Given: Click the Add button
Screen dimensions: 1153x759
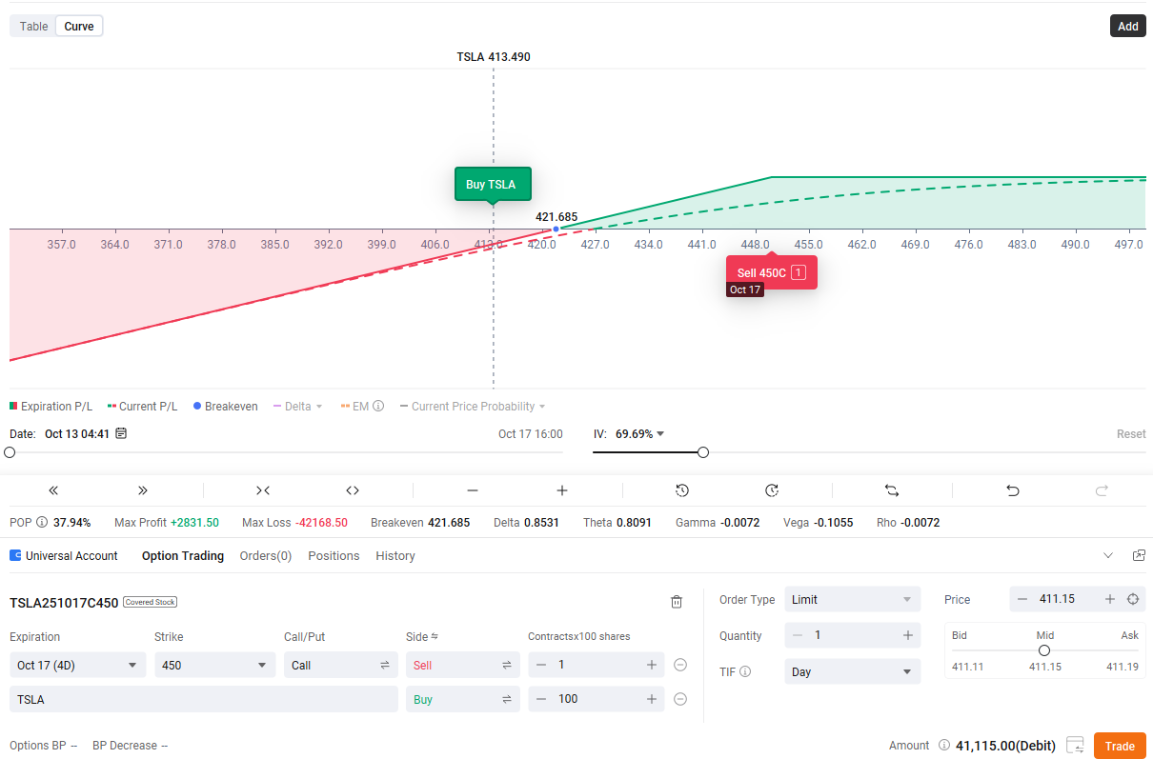Looking at the screenshot, I should point(1127,26).
